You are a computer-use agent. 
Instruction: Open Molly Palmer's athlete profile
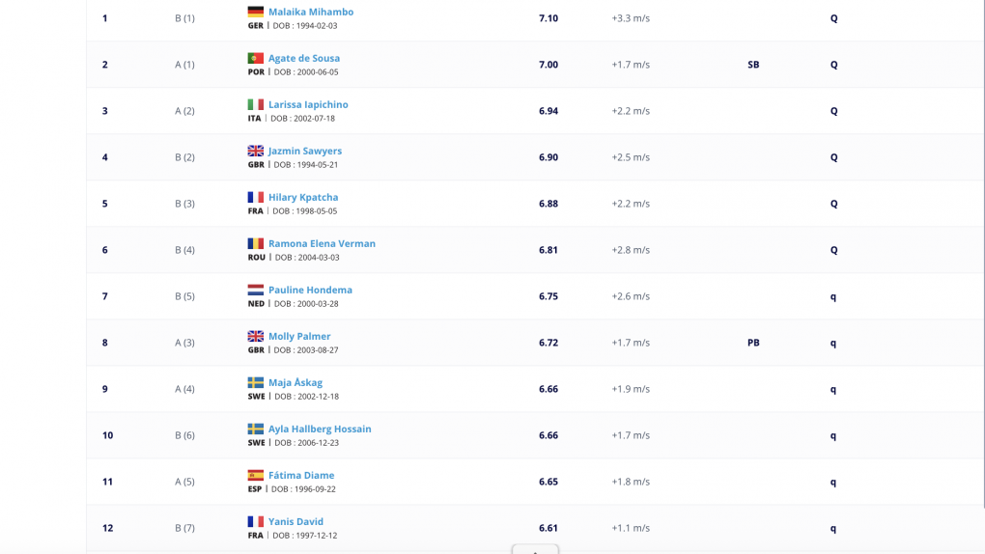click(x=299, y=336)
